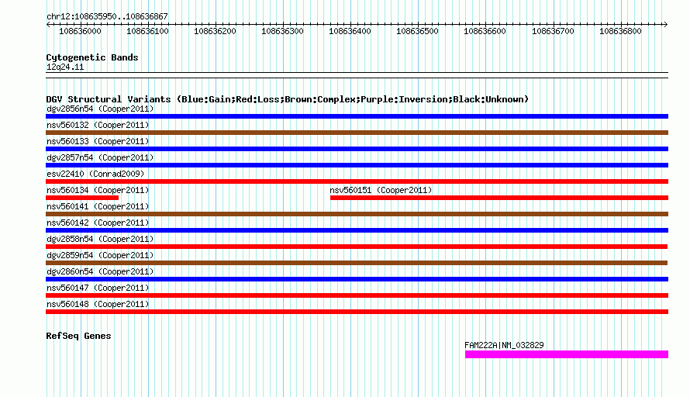Select the red bar under nsv560148
The height and width of the screenshot is (397, 690).
coord(357,312)
